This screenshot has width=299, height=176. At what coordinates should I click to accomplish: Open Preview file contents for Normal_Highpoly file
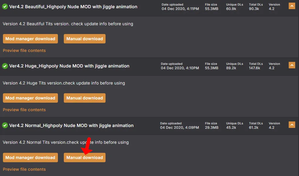pos(24,169)
